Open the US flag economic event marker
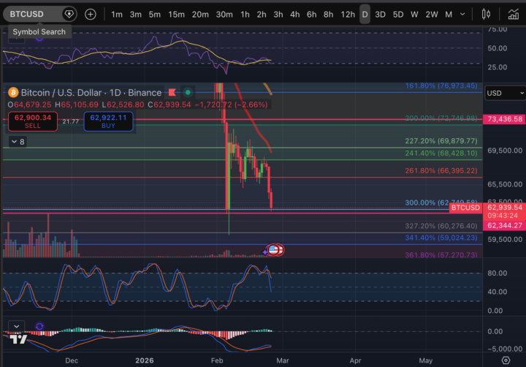Screen dimensions: 526x367 273,250
